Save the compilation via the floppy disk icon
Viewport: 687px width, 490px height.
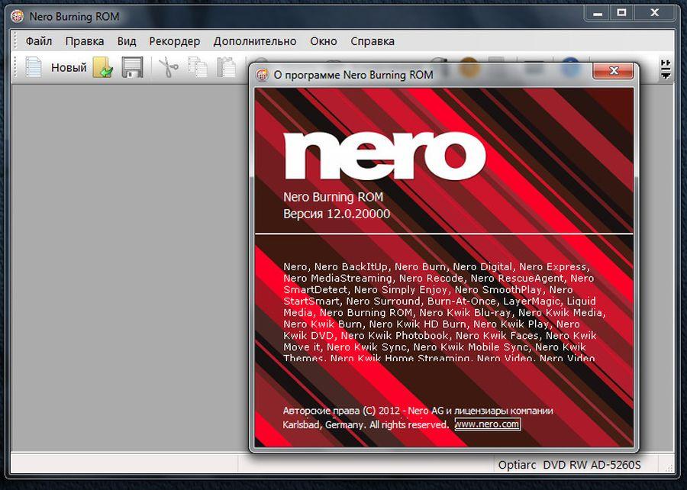[131, 67]
